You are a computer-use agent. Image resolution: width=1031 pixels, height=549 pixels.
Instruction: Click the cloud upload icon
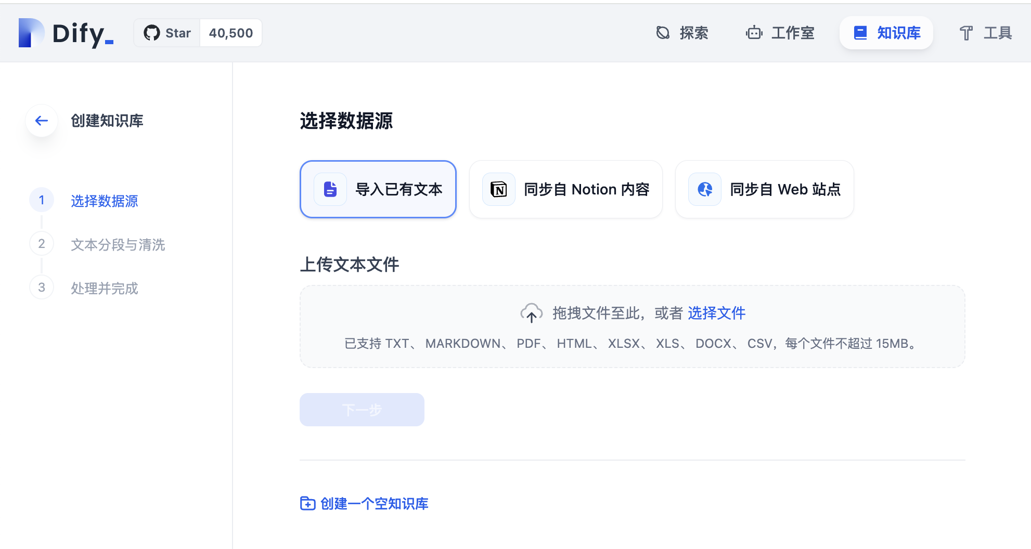531,312
